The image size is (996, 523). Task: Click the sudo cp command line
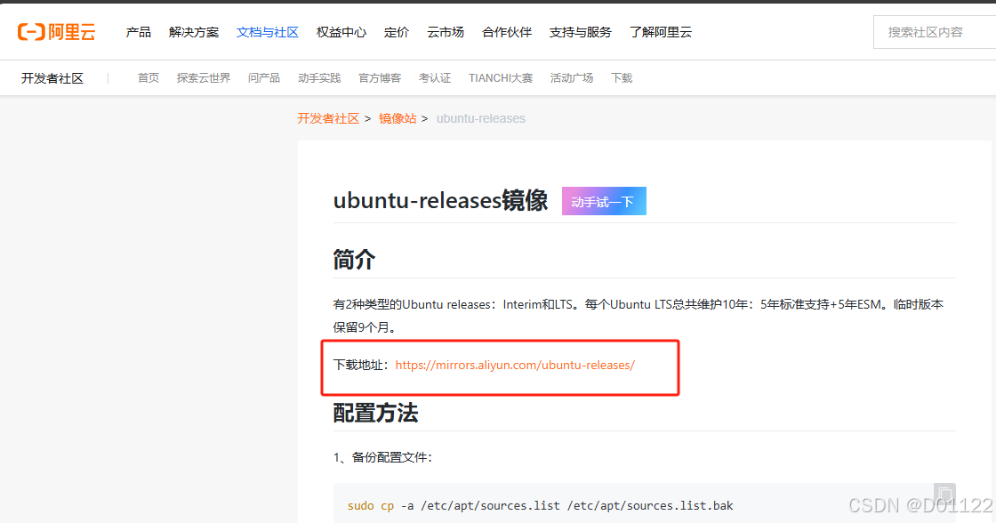540,506
